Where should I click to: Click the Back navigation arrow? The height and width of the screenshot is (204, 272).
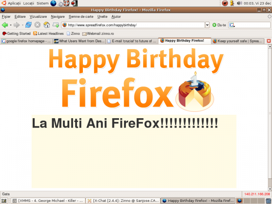[6, 25]
